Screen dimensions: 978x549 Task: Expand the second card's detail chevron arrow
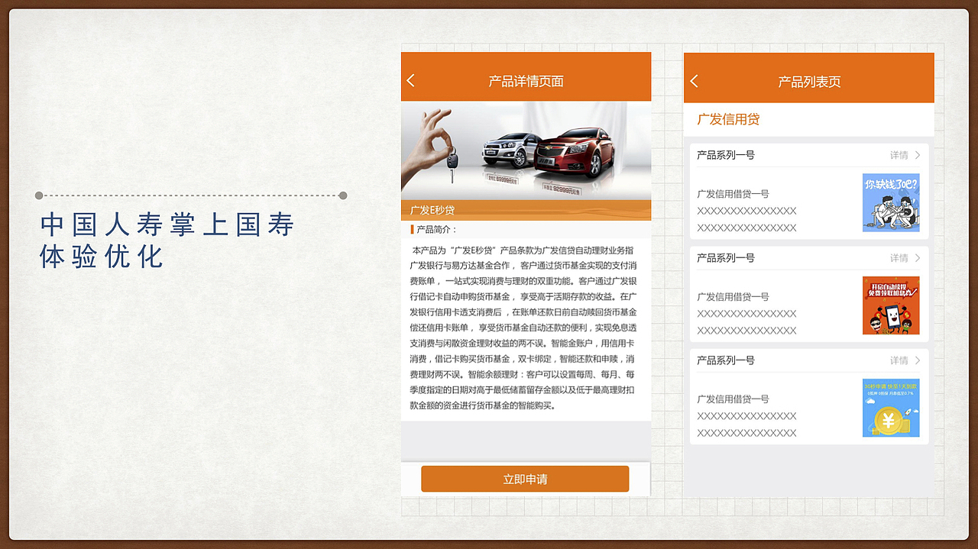click(x=918, y=258)
